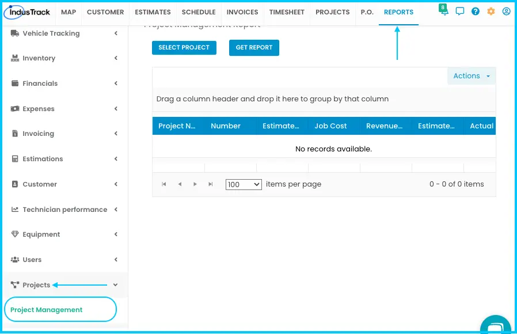Sort by Project N... column header
The width and height of the screenshot is (517, 334).
point(178,126)
